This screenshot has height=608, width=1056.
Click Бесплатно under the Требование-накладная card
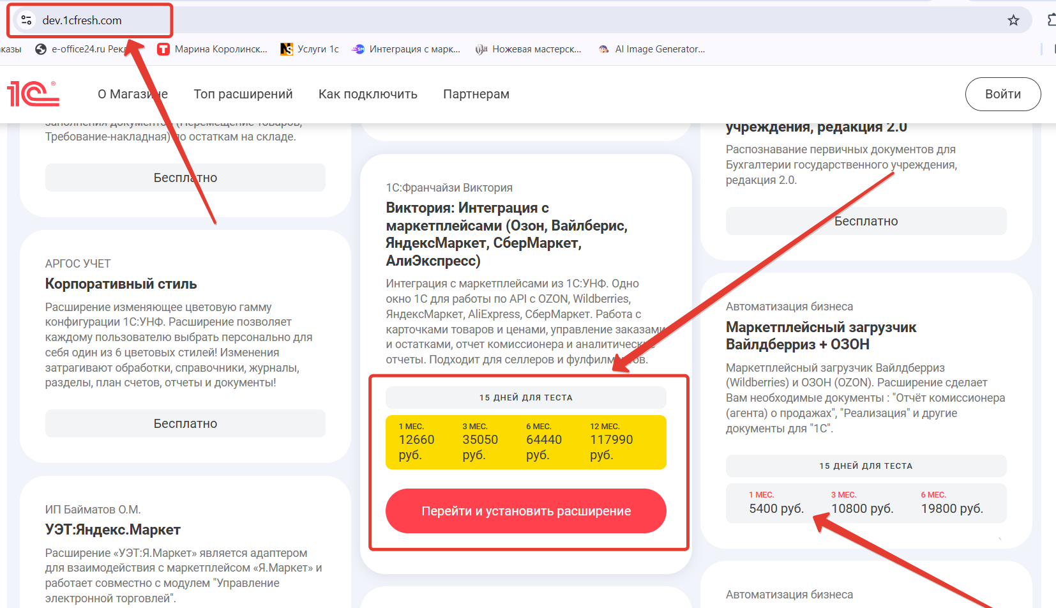[185, 178]
